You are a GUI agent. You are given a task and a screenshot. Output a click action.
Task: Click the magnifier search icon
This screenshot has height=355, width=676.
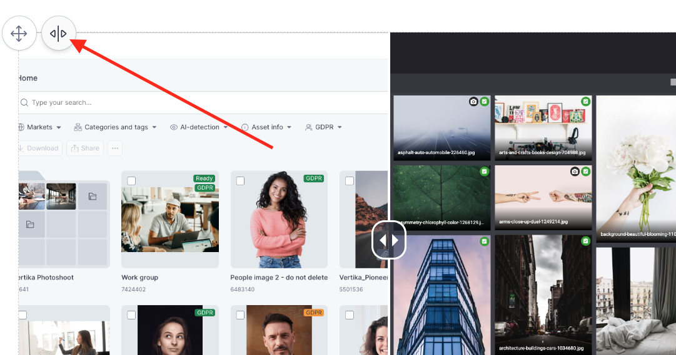point(24,102)
